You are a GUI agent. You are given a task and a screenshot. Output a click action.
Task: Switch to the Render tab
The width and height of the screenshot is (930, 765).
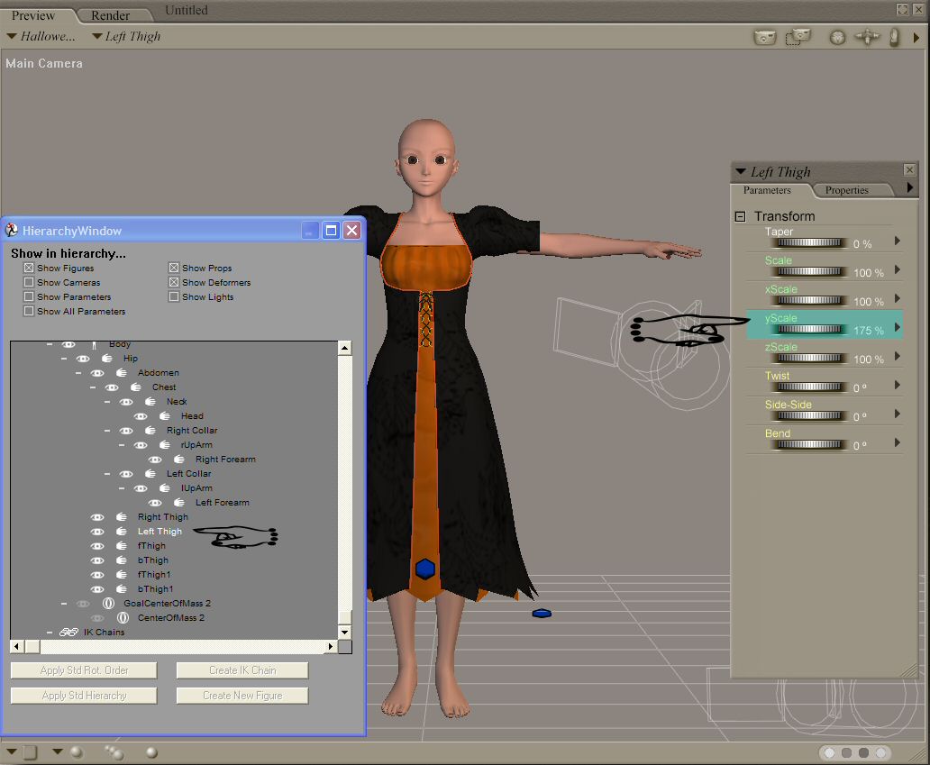(110, 15)
